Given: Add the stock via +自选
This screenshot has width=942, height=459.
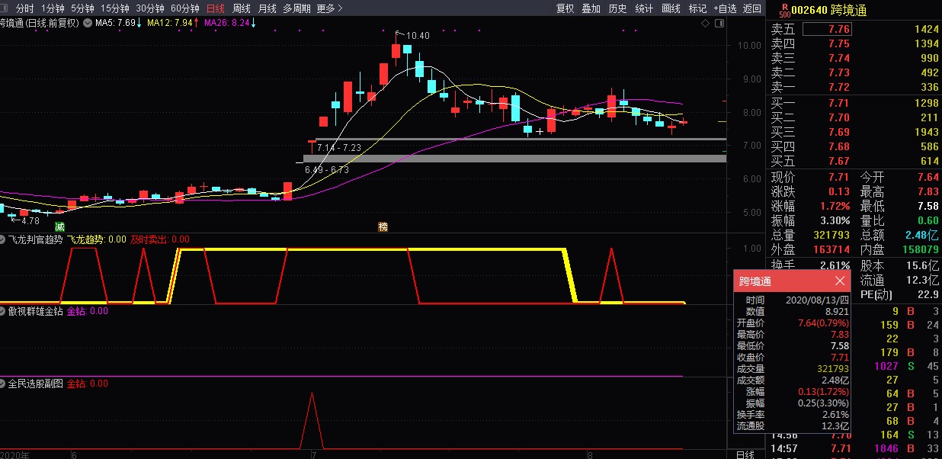Looking at the screenshot, I should [725, 8].
